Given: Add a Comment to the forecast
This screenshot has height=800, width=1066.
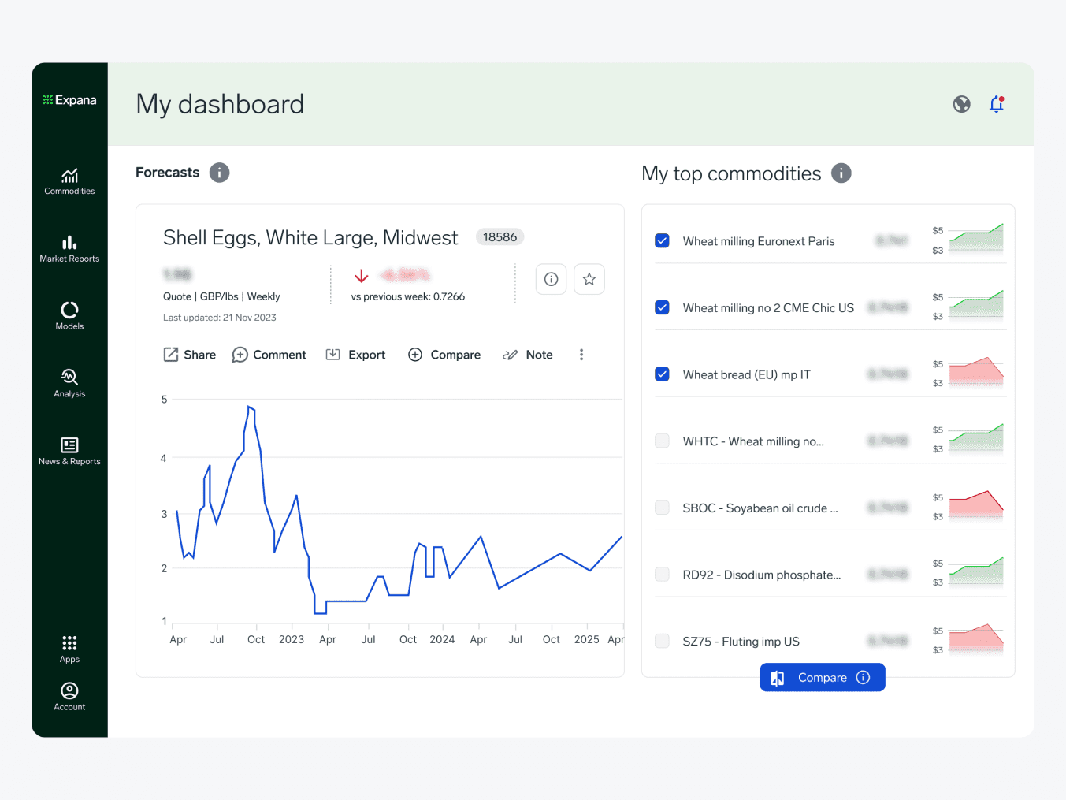Looking at the screenshot, I should [x=269, y=355].
